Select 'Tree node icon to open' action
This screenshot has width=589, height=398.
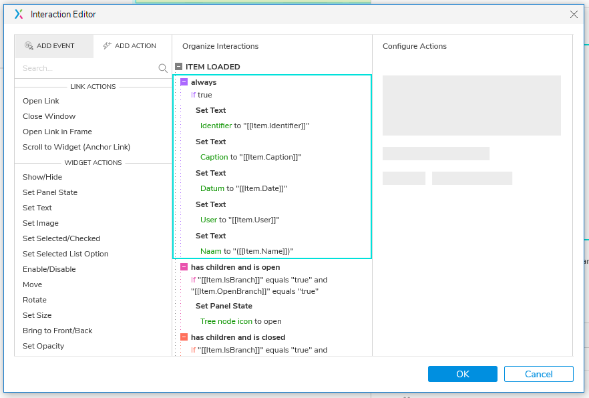point(240,321)
